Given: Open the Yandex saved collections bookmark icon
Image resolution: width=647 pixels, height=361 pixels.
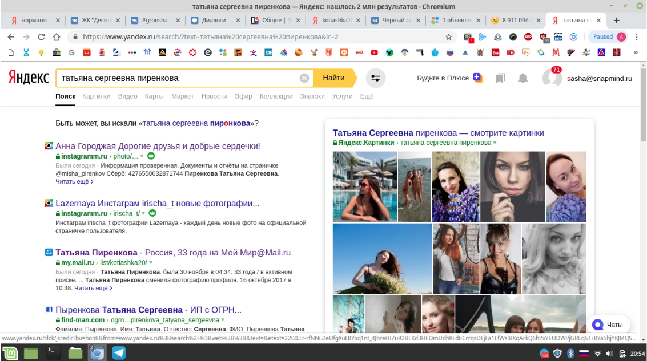Looking at the screenshot, I should click(x=500, y=78).
